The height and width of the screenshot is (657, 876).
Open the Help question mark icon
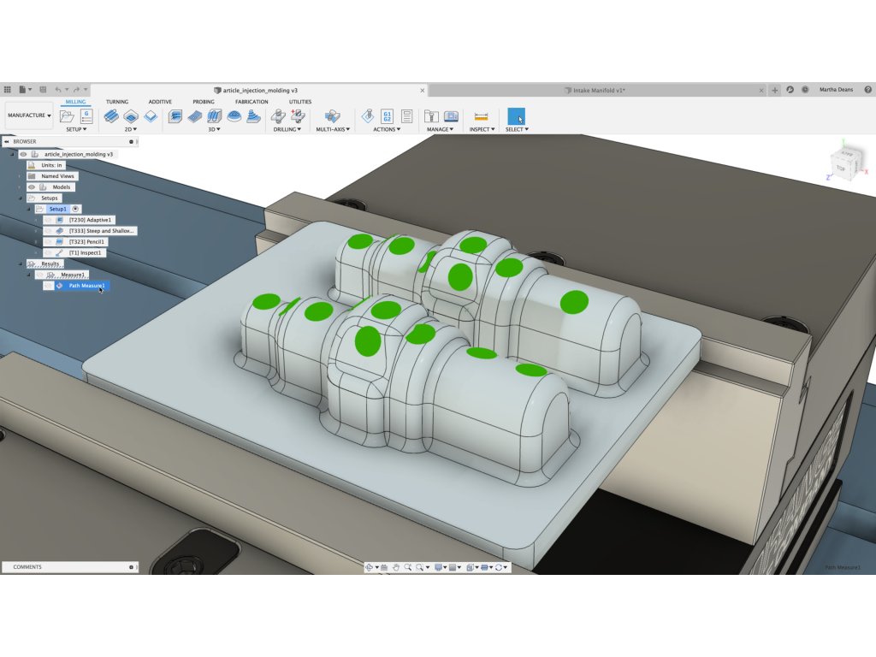(867, 89)
